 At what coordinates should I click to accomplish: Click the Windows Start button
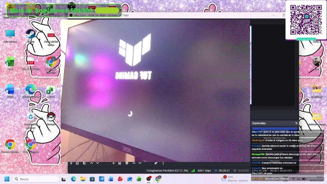[x=7, y=179]
